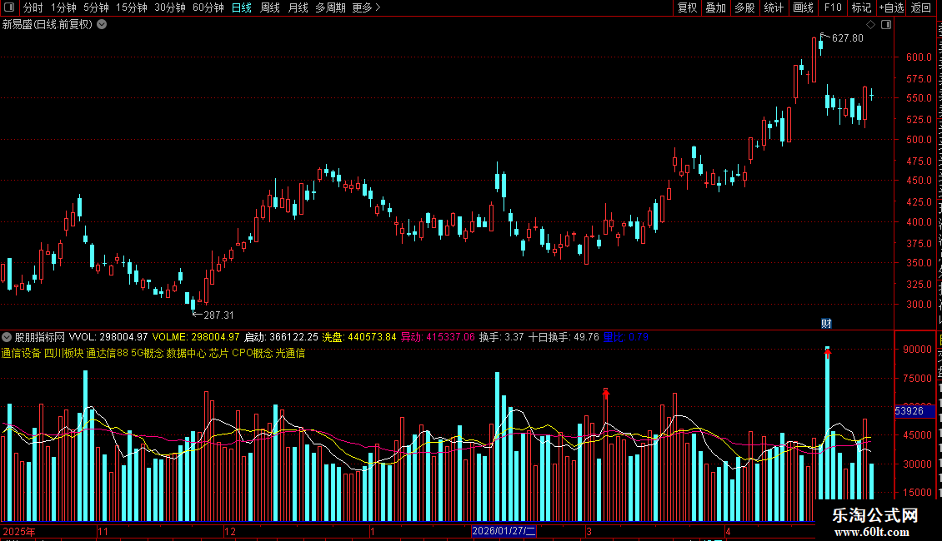Click the 返回 back button

(920, 7)
